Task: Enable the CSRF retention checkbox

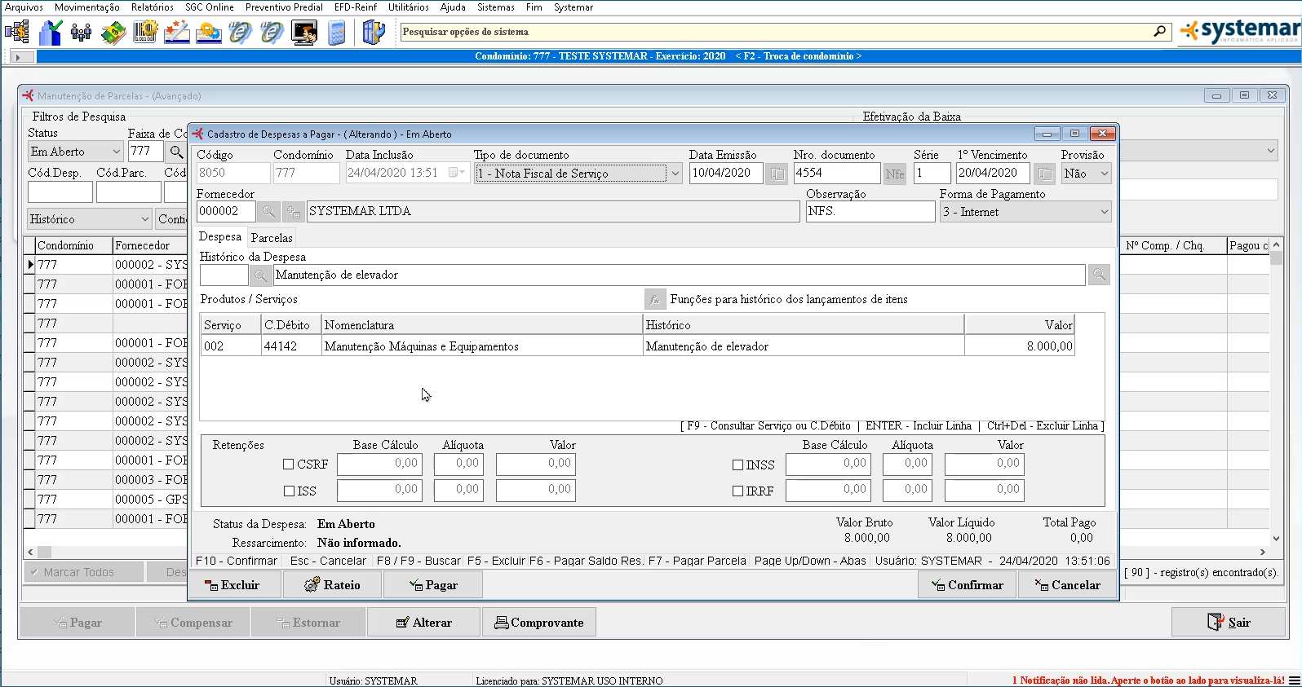Action: (x=289, y=465)
